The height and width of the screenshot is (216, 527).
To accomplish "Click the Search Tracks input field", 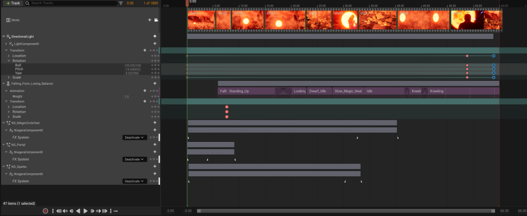I will coord(72,3).
